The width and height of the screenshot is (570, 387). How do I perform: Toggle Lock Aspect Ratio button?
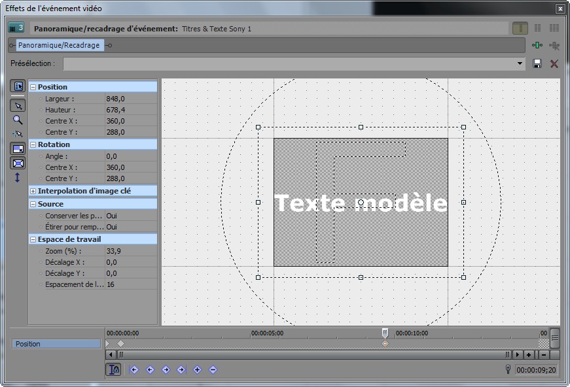coord(18,149)
